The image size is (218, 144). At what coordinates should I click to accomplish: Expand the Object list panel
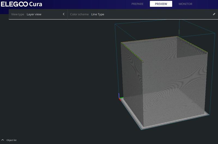(x=3, y=140)
